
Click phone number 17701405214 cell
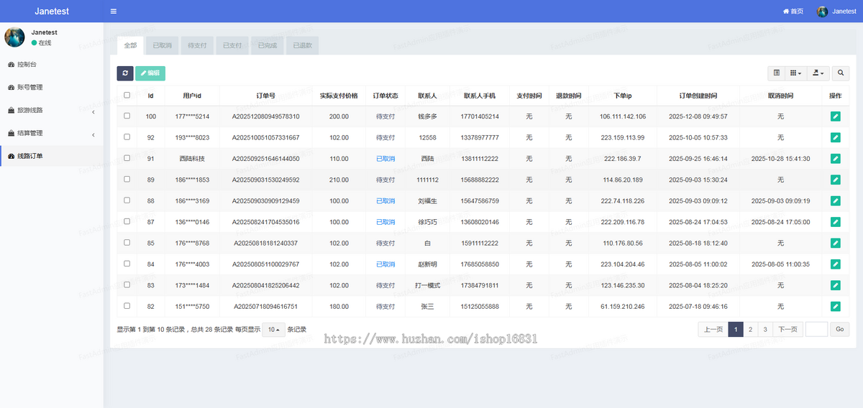[479, 116]
